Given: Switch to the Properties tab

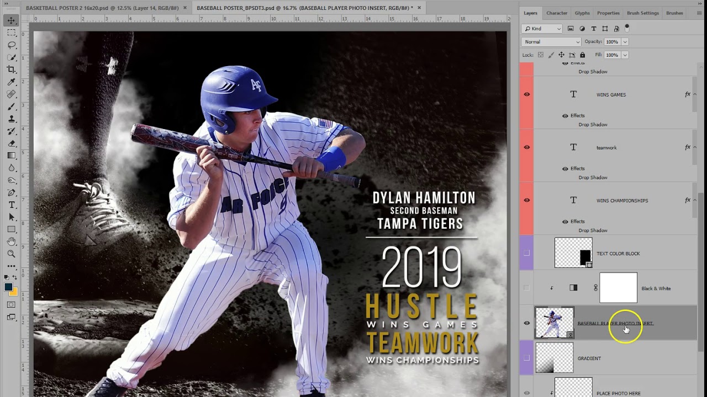Looking at the screenshot, I should coord(608,13).
